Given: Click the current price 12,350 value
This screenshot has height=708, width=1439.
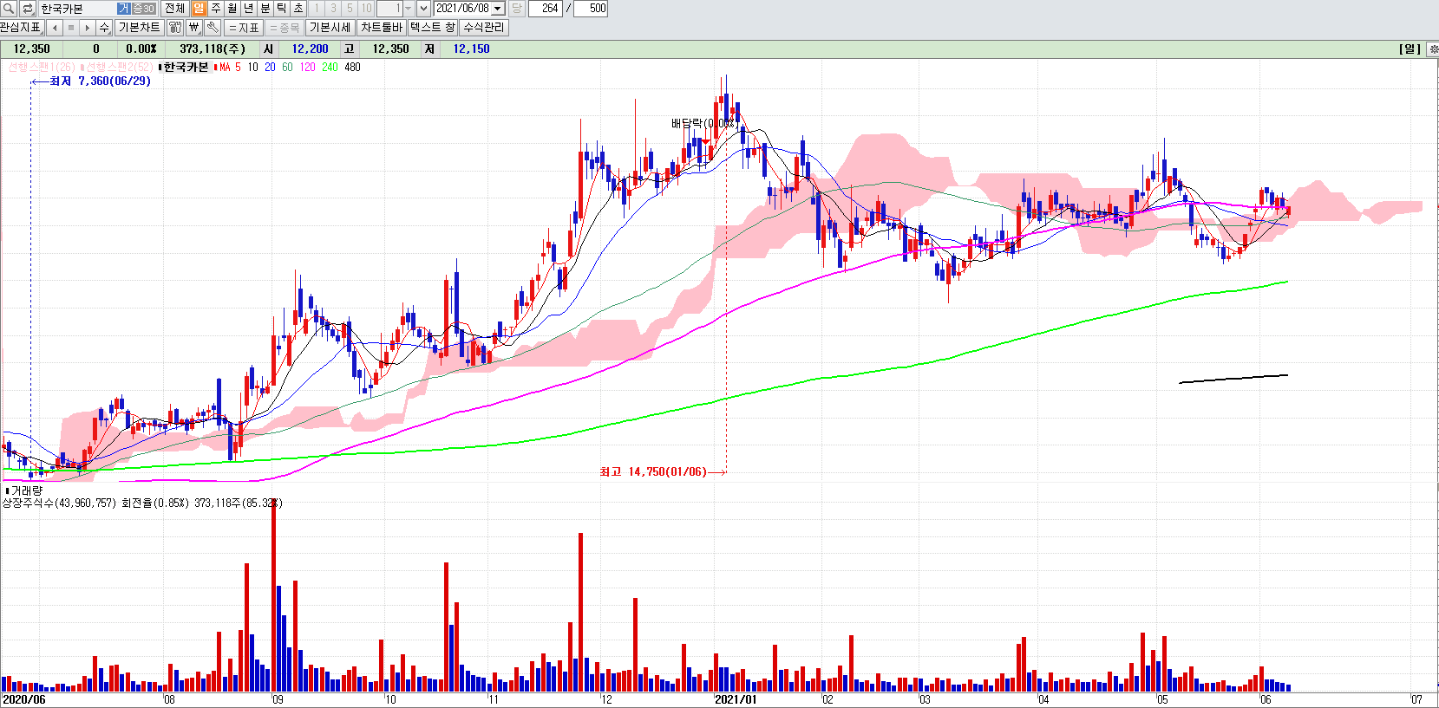Looking at the screenshot, I should (31, 49).
